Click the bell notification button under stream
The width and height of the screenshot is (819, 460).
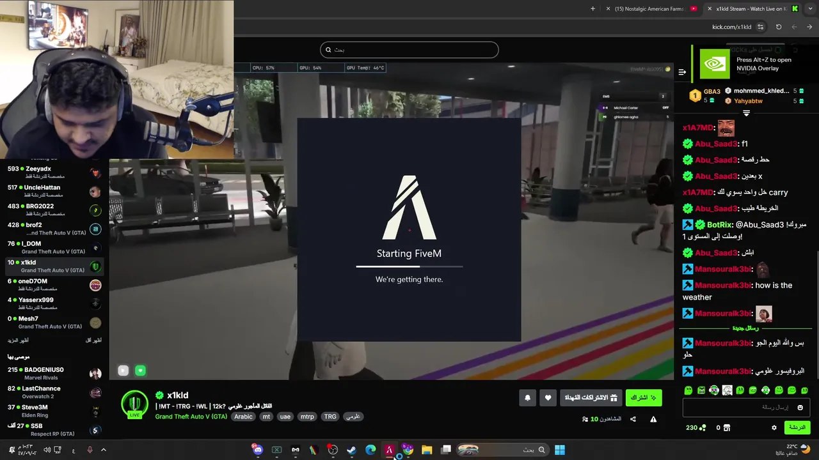[x=527, y=397]
